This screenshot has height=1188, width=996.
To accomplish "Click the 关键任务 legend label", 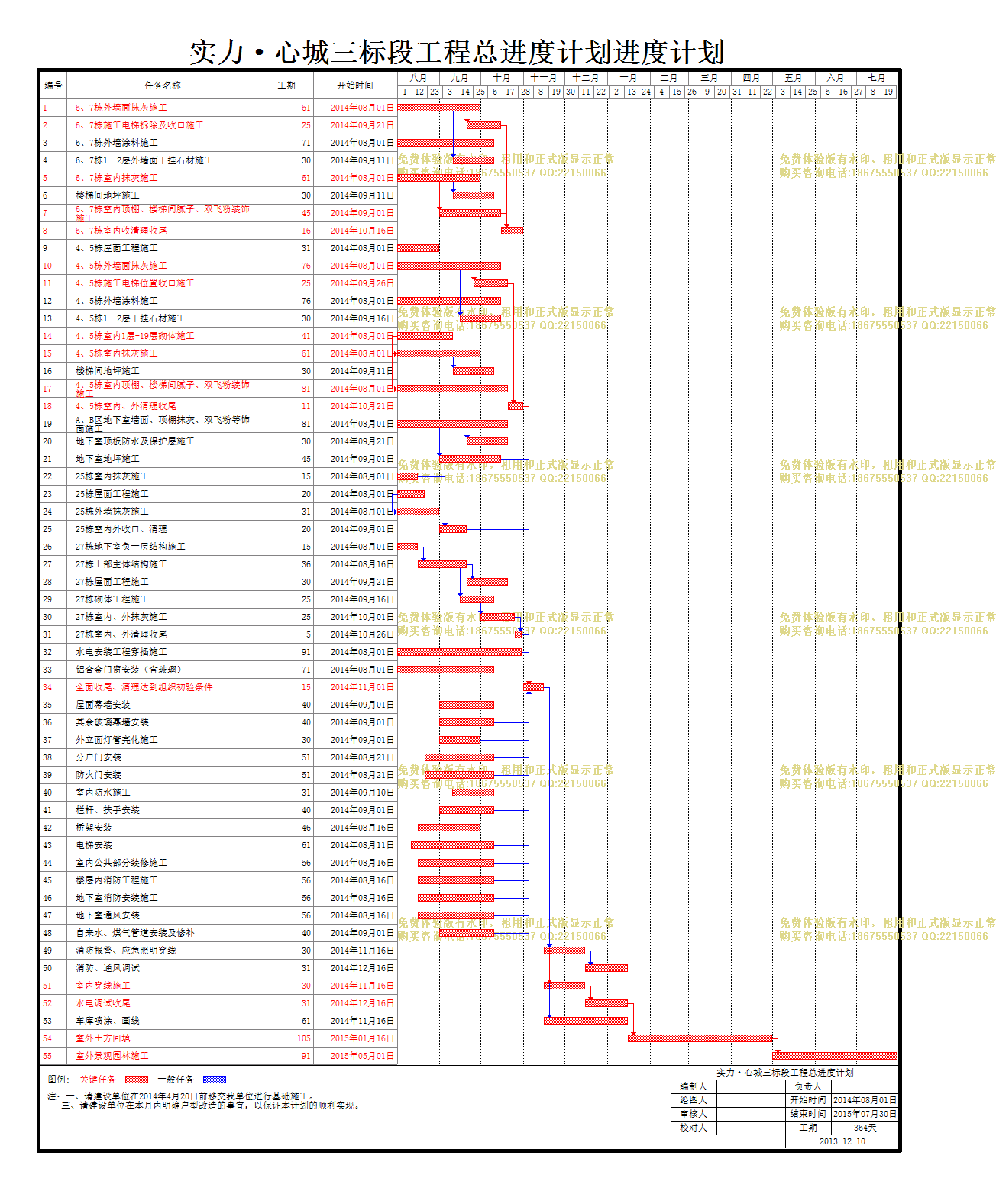I will [x=98, y=1080].
